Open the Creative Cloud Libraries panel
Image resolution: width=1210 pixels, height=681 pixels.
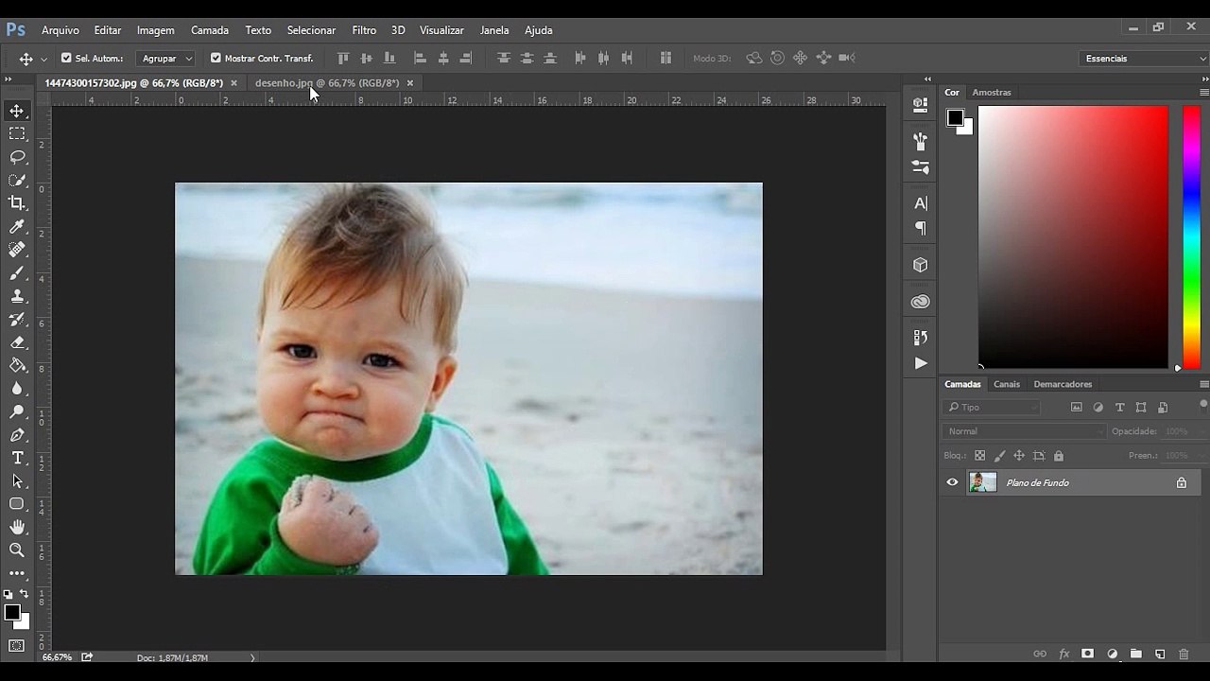pyautogui.click(x=921, y=302)
